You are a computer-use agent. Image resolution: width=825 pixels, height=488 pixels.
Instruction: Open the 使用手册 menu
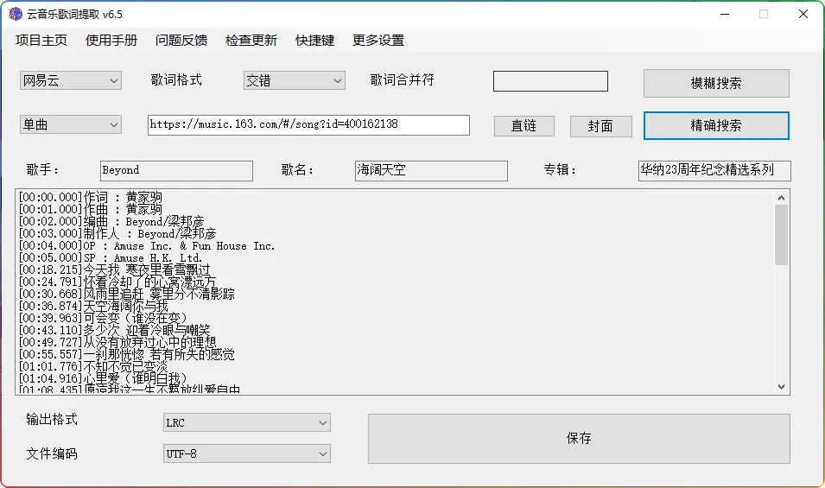coord(111,41)
